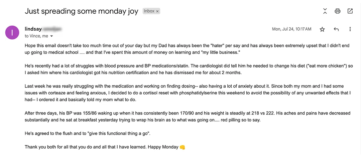Open the three-dot More options menu

point(350,29)
